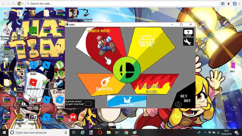Launch MEGAsync from the desktop
Viewport: 242px width, 136px height.
coord(73,119)
